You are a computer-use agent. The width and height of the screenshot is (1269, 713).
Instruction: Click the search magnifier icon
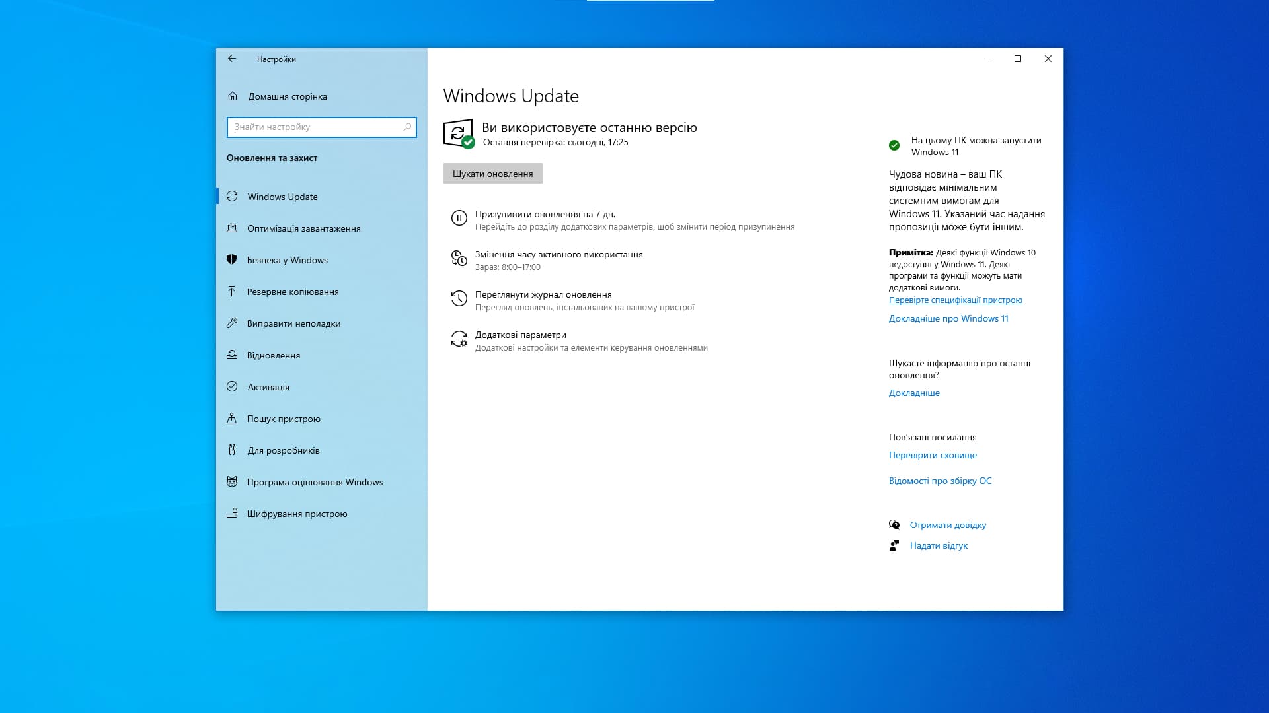(407, 127)
